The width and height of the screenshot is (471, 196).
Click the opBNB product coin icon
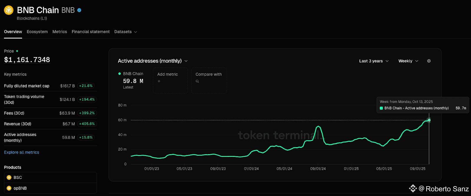tap(9, 188)
